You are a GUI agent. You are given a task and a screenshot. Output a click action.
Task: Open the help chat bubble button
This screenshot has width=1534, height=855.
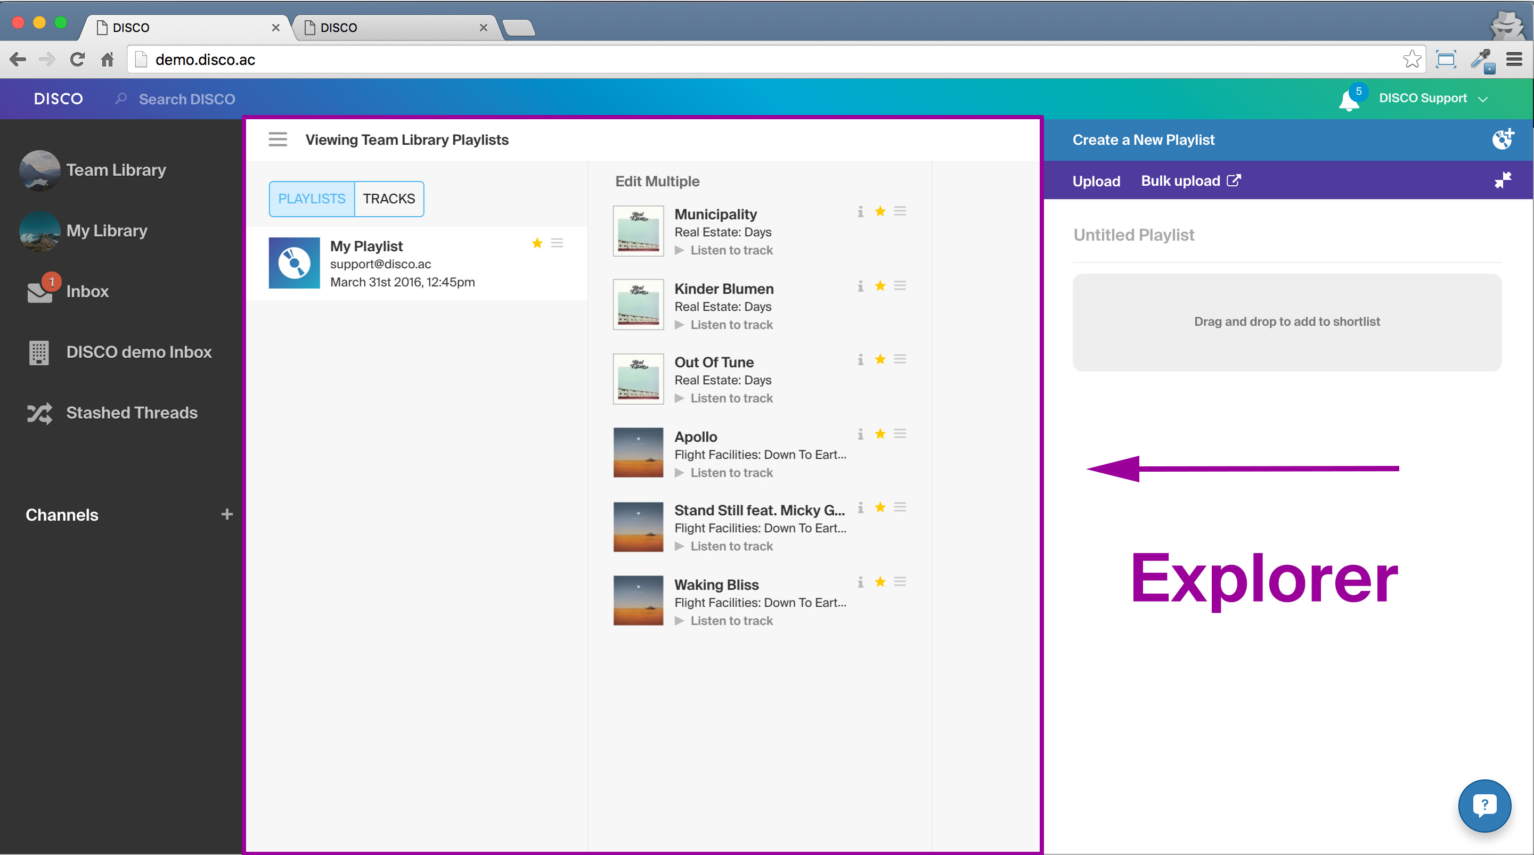click(x=1484, y=805)
